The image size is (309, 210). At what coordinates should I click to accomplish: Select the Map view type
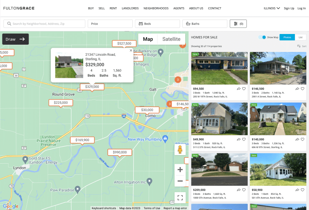[148, 39]
